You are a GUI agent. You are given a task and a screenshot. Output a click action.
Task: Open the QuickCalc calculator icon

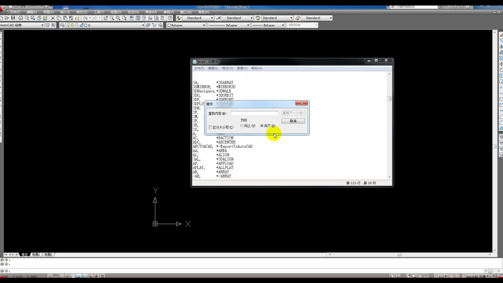point(162,18)
